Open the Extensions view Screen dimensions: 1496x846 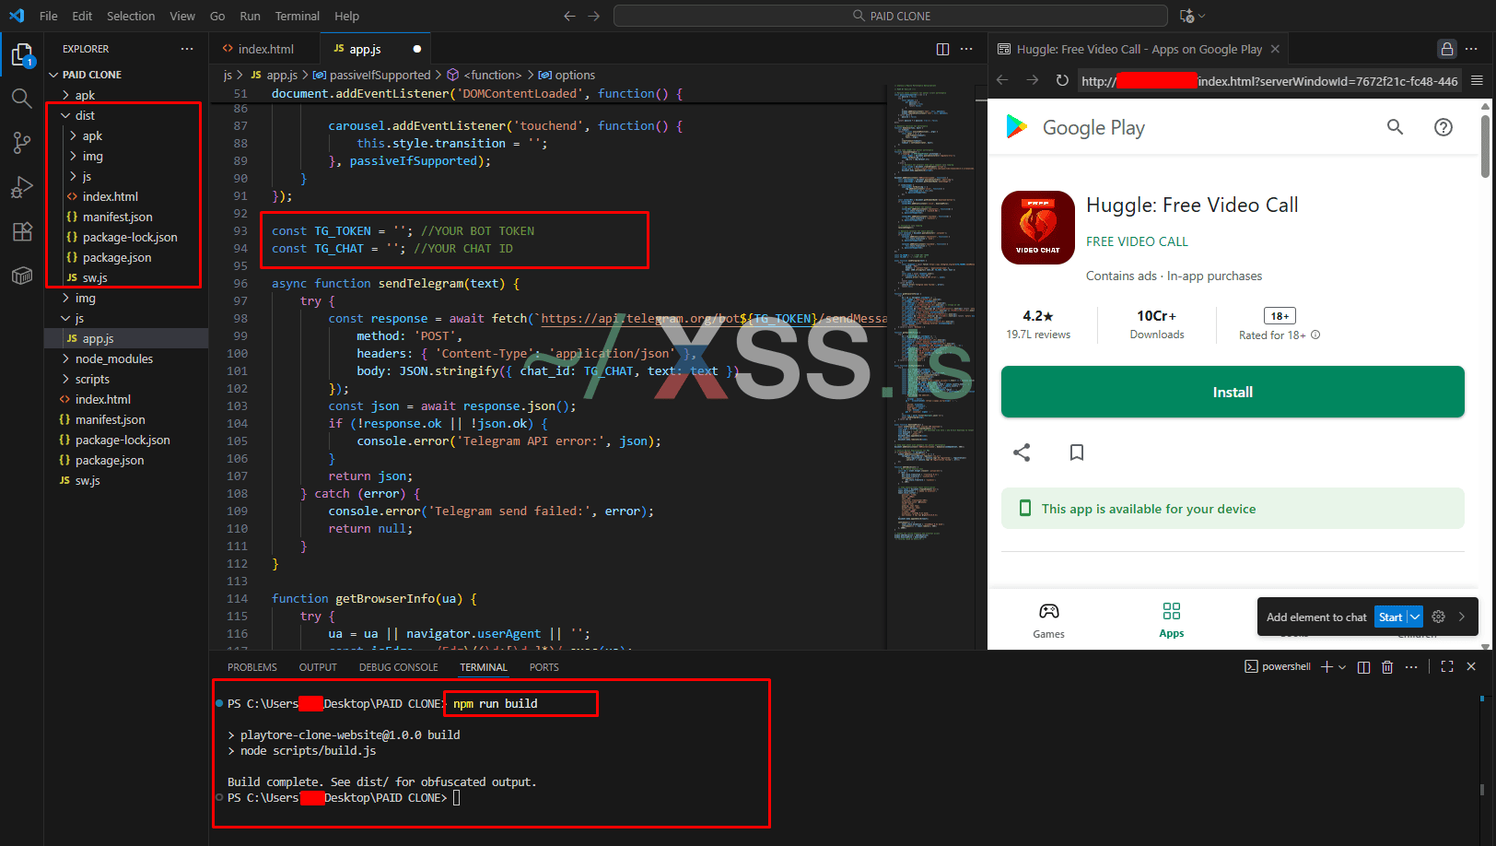tap(22, 231)
